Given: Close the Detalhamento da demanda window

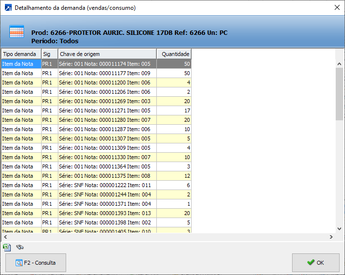Looking at the screenshot, I should (337, 7).
